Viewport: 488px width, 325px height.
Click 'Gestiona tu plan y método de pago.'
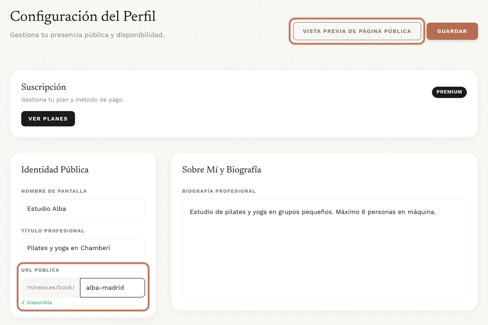(x=73, y=100)
